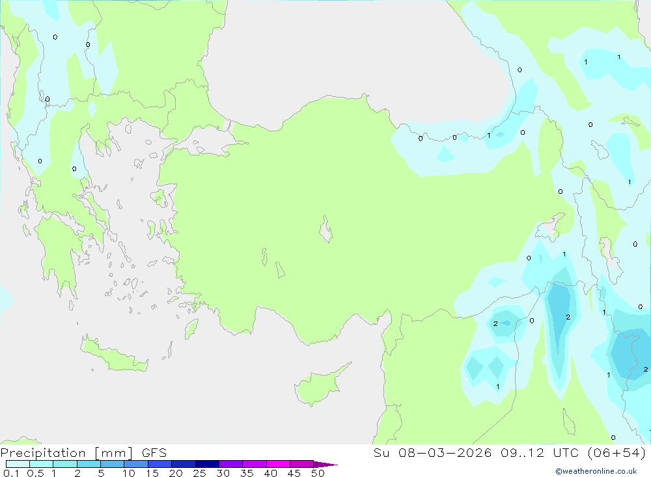
Task: Click the legend label '35'
Action: 247,473
